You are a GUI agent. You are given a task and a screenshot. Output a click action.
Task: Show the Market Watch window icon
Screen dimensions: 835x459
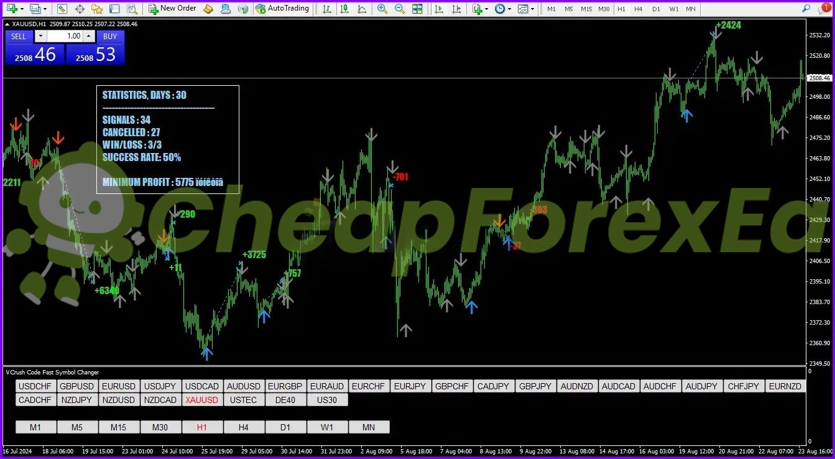point(62,9)
